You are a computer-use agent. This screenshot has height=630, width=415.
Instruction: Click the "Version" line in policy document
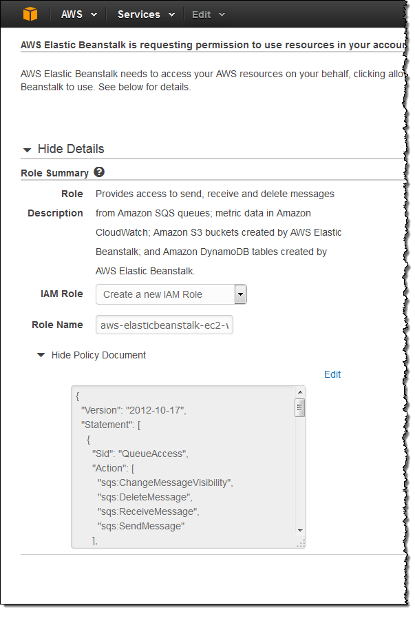tap(134, 410)
